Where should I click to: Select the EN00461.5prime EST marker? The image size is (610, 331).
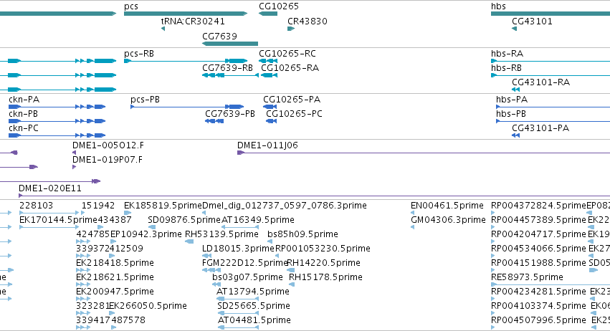[x=413, y=213]
